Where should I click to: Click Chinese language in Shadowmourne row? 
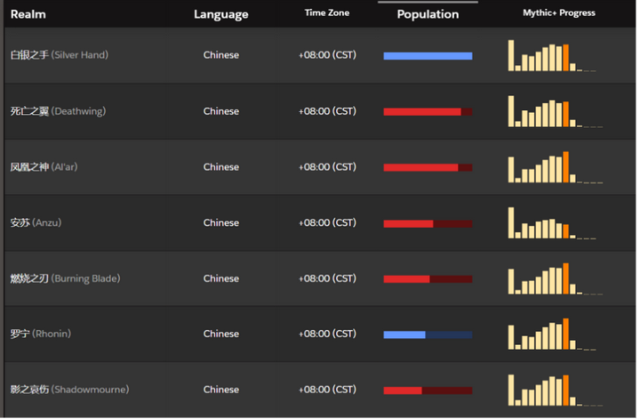point(221,390)
